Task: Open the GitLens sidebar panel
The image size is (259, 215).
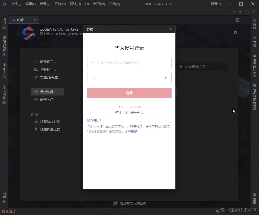Action: (4, 70)
